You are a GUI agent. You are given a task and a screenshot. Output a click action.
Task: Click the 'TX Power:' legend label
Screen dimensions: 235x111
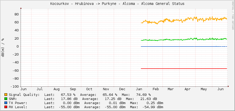pos(18,103)
